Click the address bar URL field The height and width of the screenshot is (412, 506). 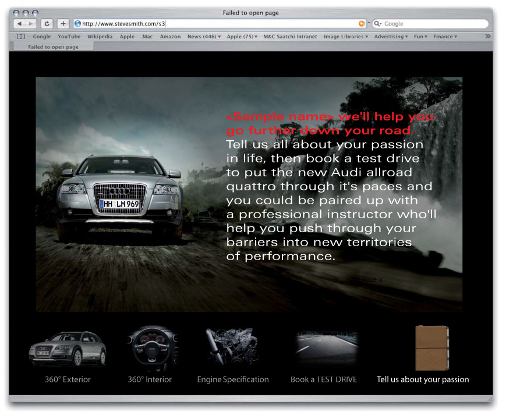pos(220,23)
